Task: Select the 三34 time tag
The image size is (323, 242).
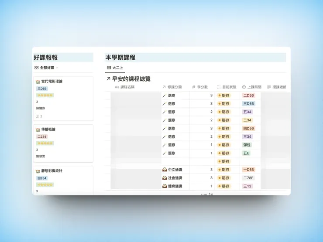Action: coord(247,136)
